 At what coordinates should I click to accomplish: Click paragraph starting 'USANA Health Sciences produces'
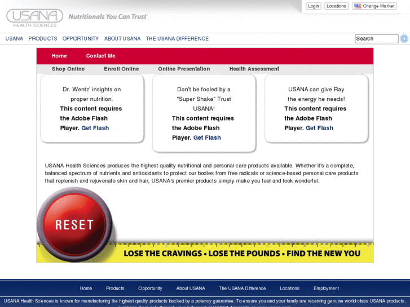(201, 173)
